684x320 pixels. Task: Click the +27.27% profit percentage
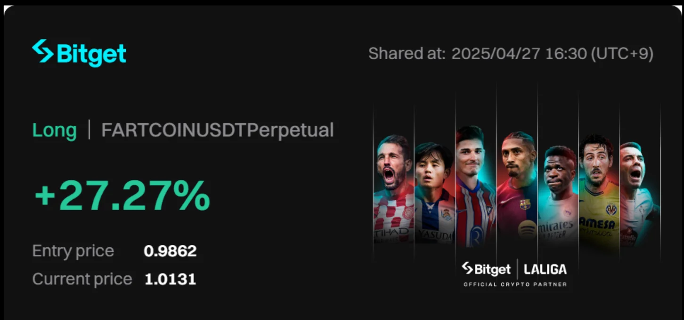pos(122,195)
